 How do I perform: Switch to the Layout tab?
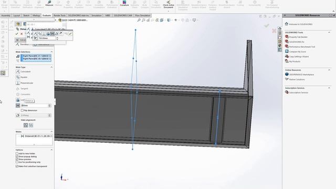pos(16,15)
